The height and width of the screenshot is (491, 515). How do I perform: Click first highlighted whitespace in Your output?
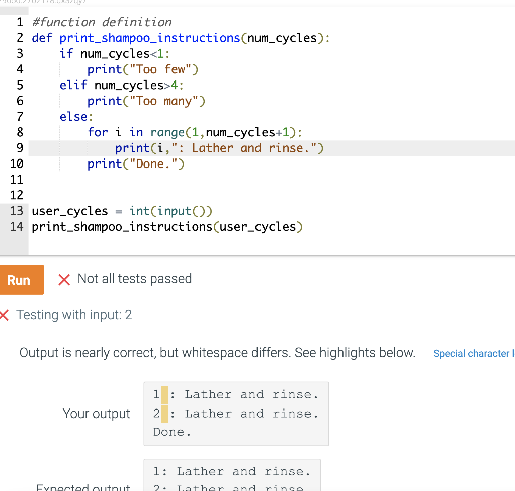click(x=164, y=395)
